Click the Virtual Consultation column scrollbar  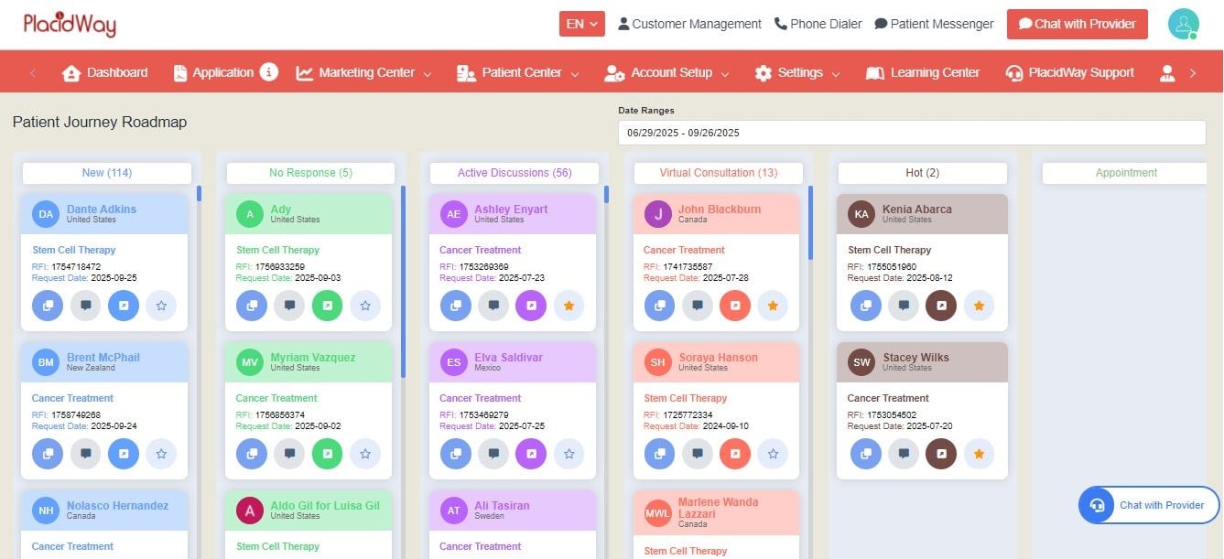click(x=810, y=223)
